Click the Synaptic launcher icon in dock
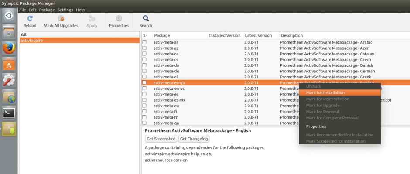 tap(9, 129)
